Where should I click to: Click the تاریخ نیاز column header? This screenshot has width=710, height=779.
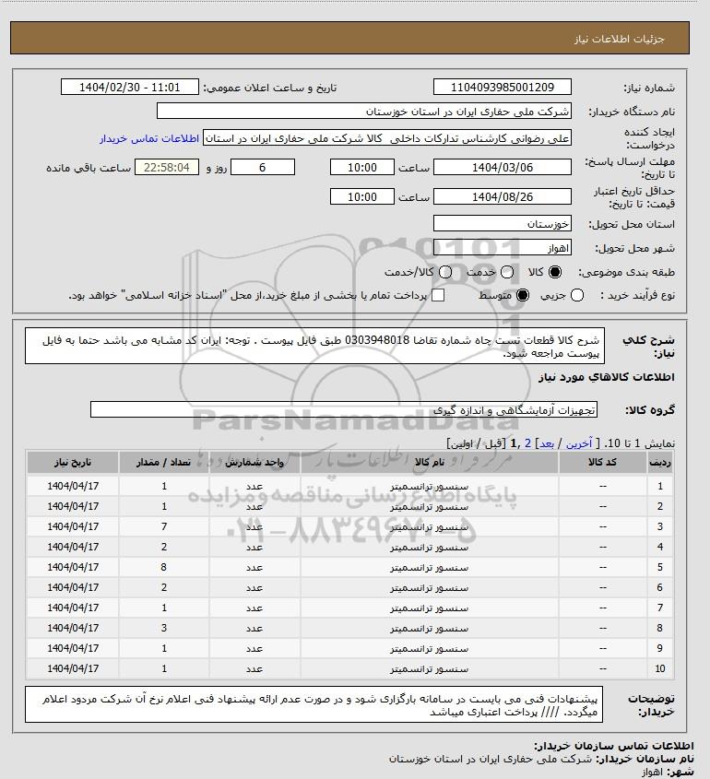click(73, 463)
